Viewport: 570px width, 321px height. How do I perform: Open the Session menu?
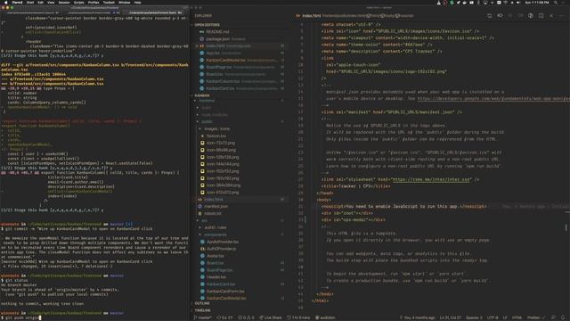click(x=64, y=2)
